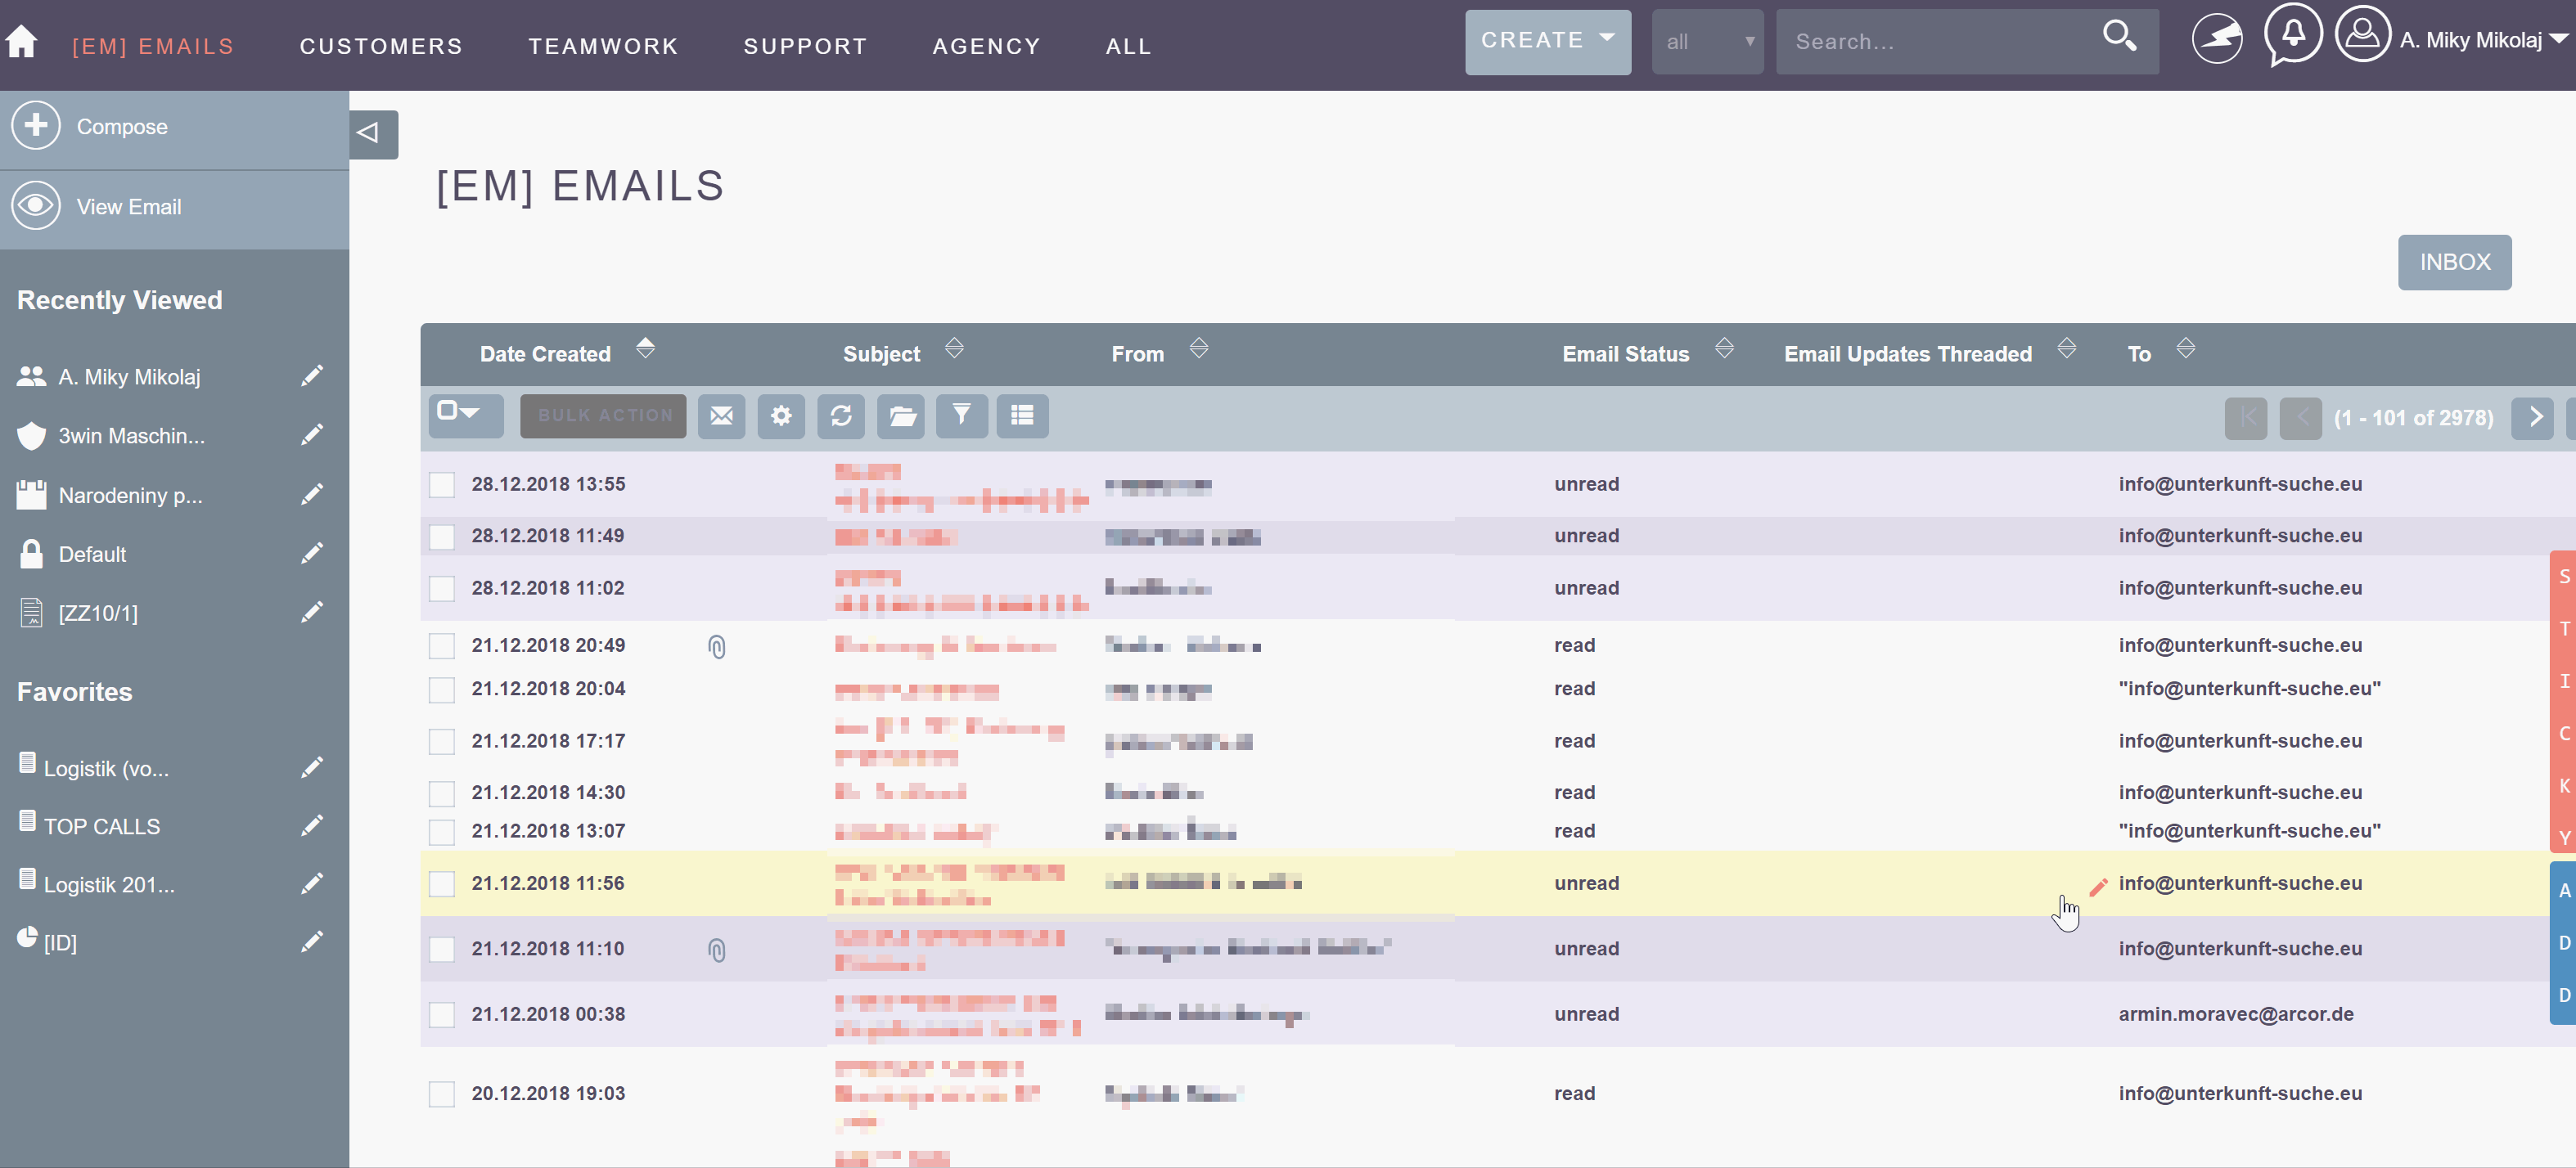Click Compose in the sidebar
Screen dimensions: 2576x1168
click(x=121, y=127)
